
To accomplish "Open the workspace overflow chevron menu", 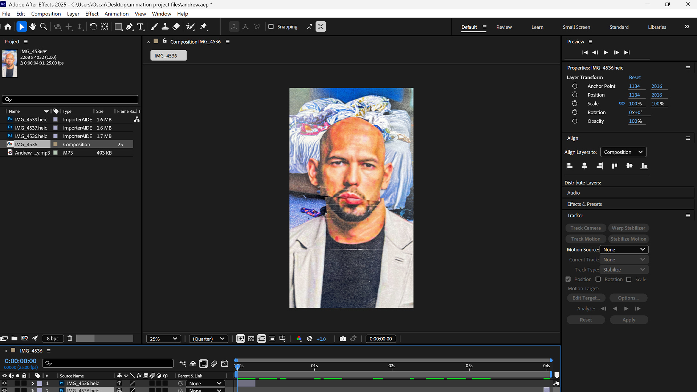I will tap(687, 26).
